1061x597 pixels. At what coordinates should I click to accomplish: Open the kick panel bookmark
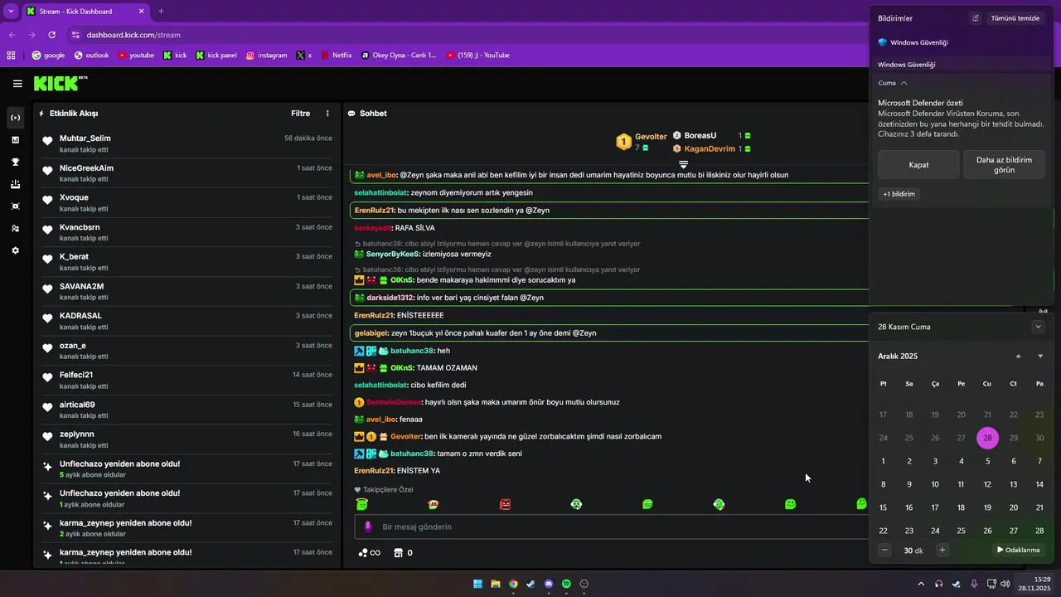point(216,56)
